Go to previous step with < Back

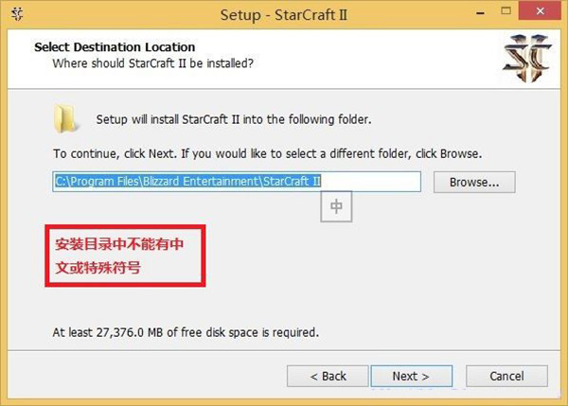(x=328, y=376)
